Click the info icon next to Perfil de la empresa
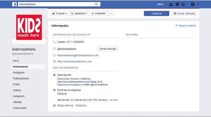Image resolution: width=211 pixels, height=117 pixels. coord(54,90)
